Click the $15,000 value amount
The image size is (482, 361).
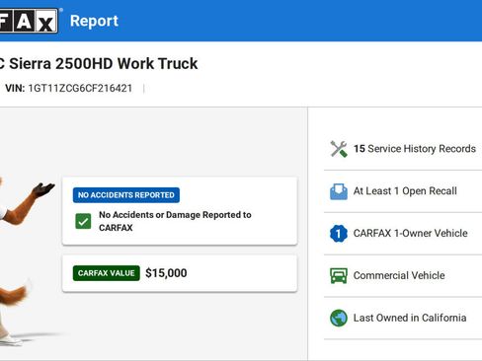pyautogui.click(x=166, y=273)
